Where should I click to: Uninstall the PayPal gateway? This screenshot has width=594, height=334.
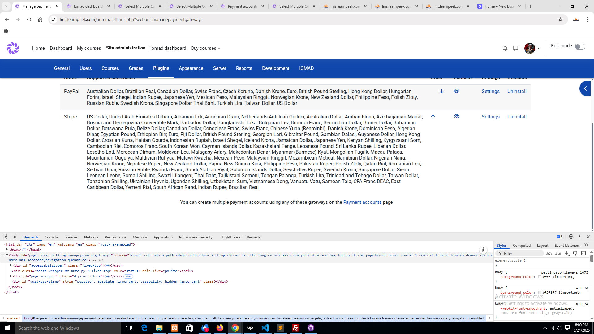(517, 91)
